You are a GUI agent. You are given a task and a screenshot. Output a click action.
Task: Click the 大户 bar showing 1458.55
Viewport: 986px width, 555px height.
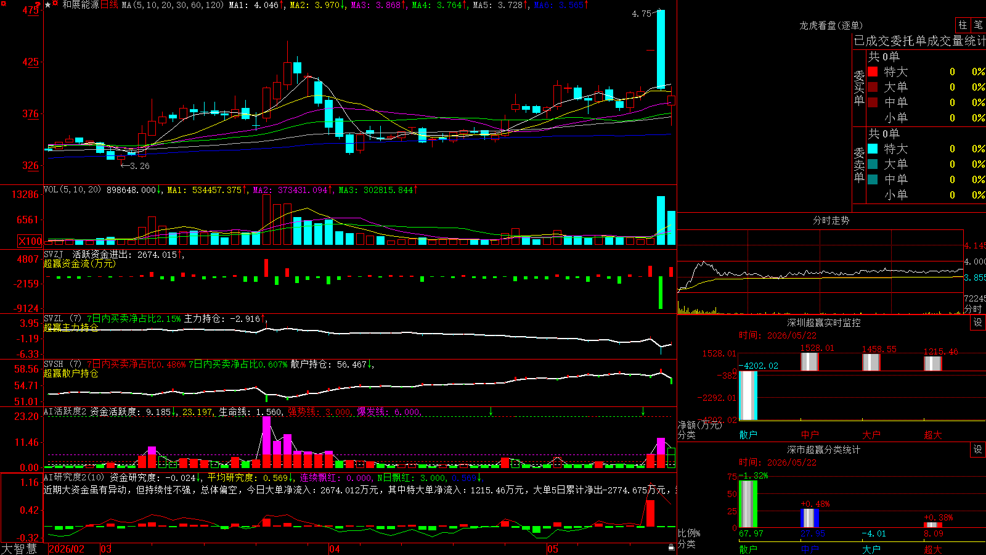[871, 363]
